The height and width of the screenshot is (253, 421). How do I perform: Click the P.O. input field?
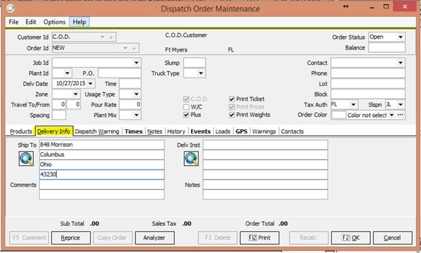click(x=120, y=73)
